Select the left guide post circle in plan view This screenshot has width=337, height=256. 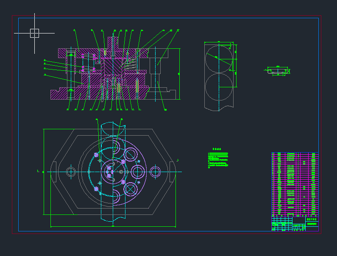click(71, 172)
